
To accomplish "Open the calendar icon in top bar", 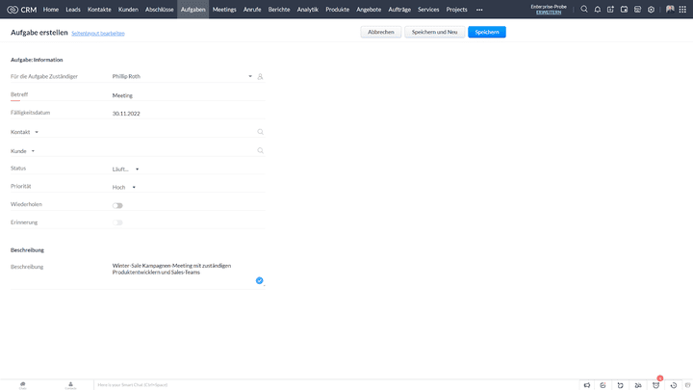I will 624,10.
